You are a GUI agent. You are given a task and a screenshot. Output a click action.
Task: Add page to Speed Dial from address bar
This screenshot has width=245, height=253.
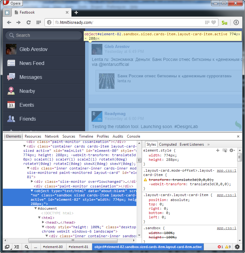(207, 23)
